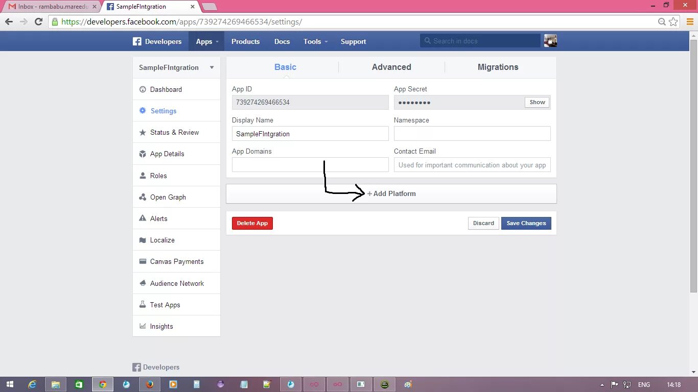The image size is (698, 392).
Task: Click the Roles person icon
Action: coord(143,176)
